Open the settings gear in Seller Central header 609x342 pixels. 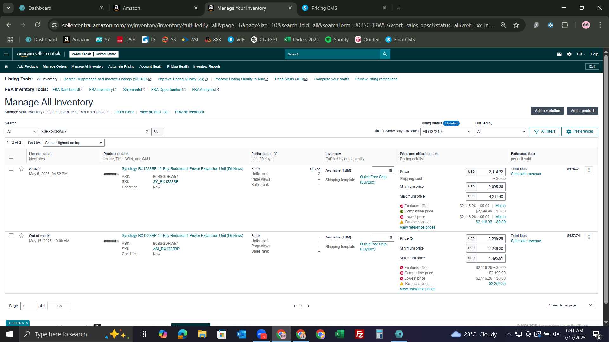569,54
